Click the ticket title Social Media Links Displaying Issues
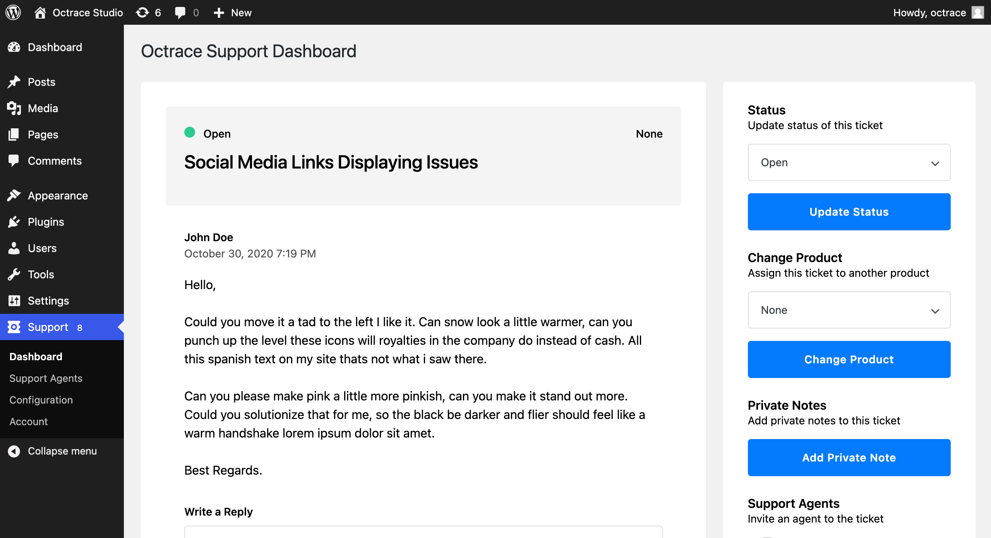This screenshot has height=538, width=991. point(331,162)
